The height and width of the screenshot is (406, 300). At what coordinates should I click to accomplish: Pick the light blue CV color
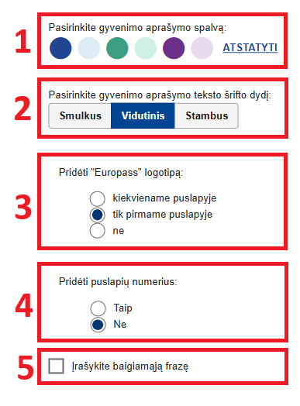pos(89,48)
